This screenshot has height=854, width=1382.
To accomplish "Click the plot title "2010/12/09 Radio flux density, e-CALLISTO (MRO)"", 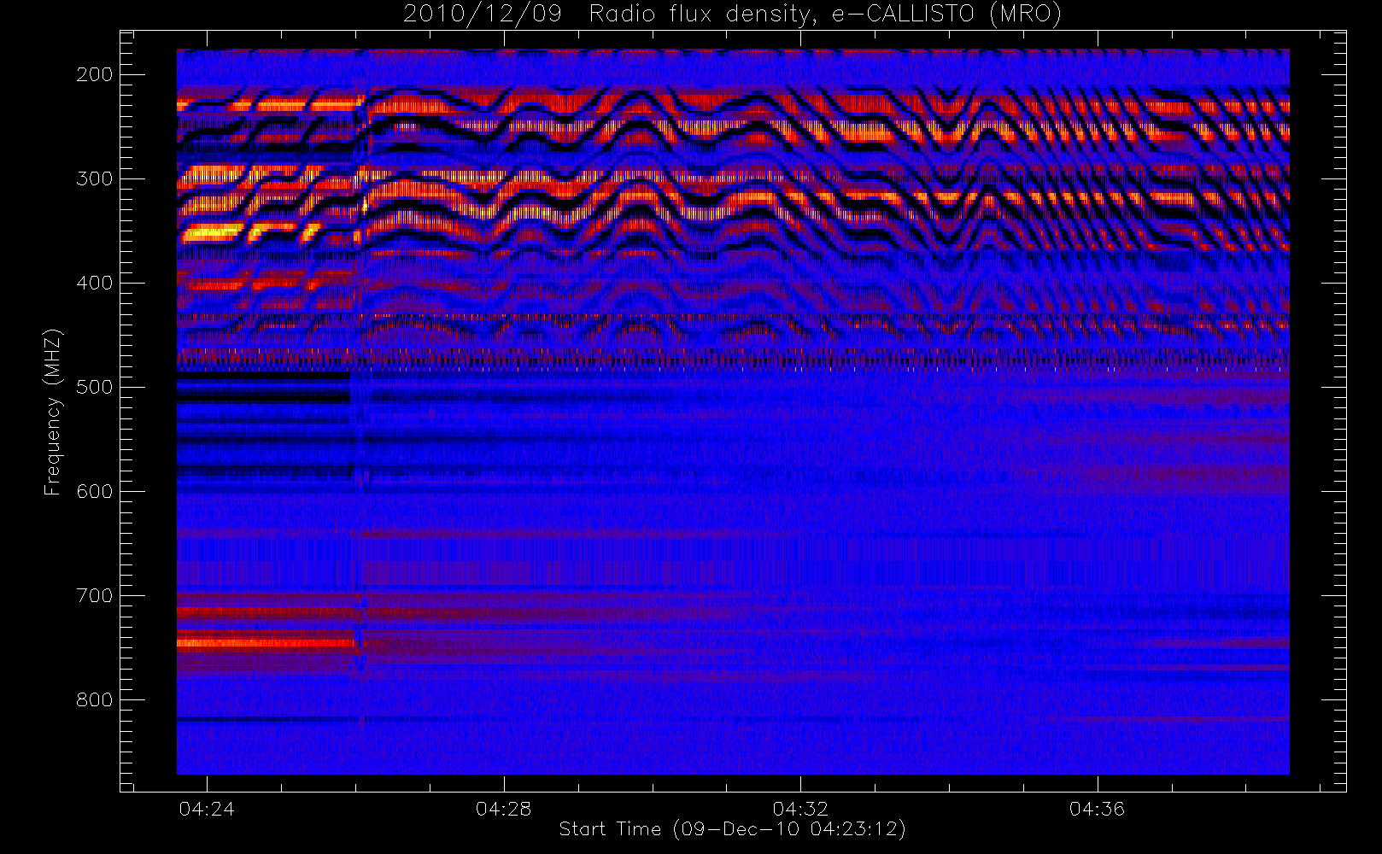I will pyautogui.click(x=732, y=15).
